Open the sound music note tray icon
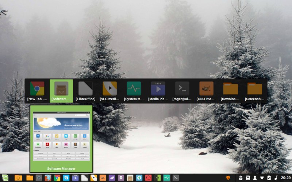This screenshot has width=292, height=182. point(276,178)
